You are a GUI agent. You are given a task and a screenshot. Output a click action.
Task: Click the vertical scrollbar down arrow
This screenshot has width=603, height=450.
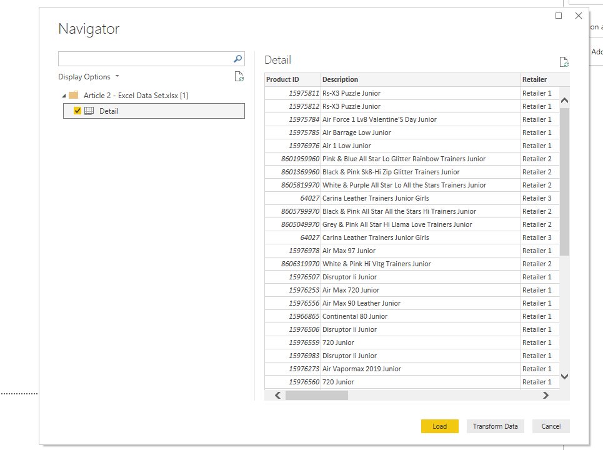click(564, 376)
